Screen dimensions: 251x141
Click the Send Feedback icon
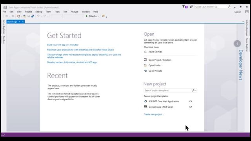click(191, 7)
